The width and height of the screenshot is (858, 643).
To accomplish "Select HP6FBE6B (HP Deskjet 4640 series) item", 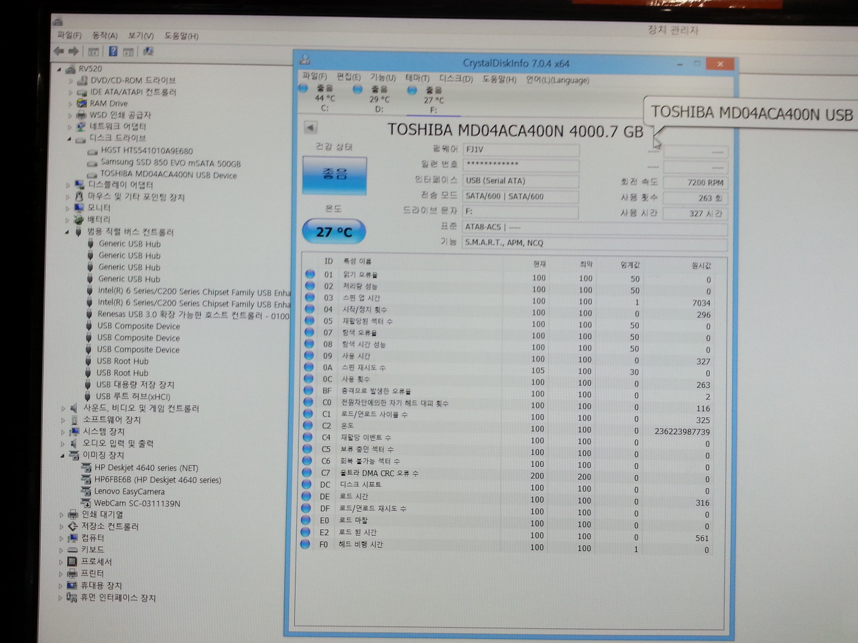I will (x=158, y=480).
